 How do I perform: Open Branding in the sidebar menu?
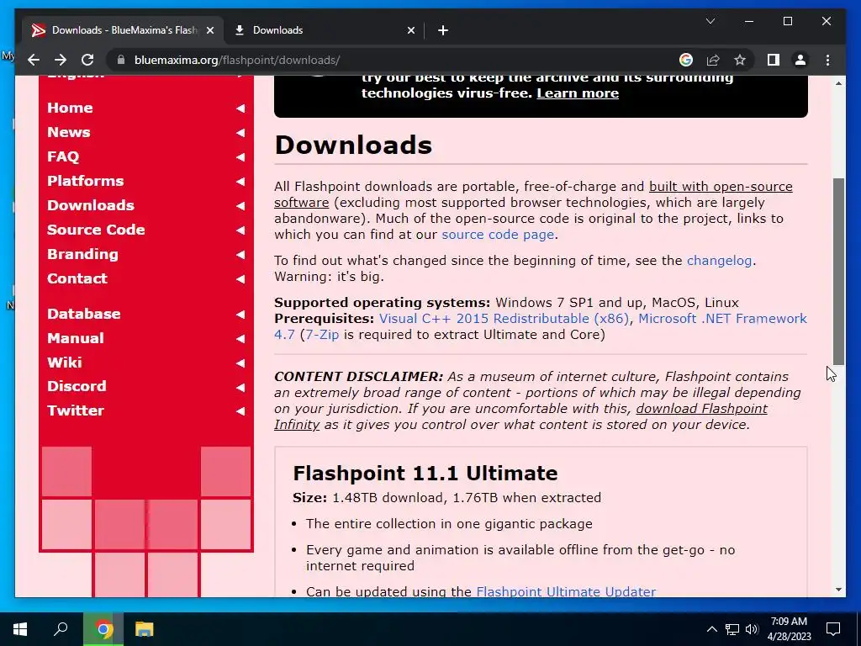82,254
